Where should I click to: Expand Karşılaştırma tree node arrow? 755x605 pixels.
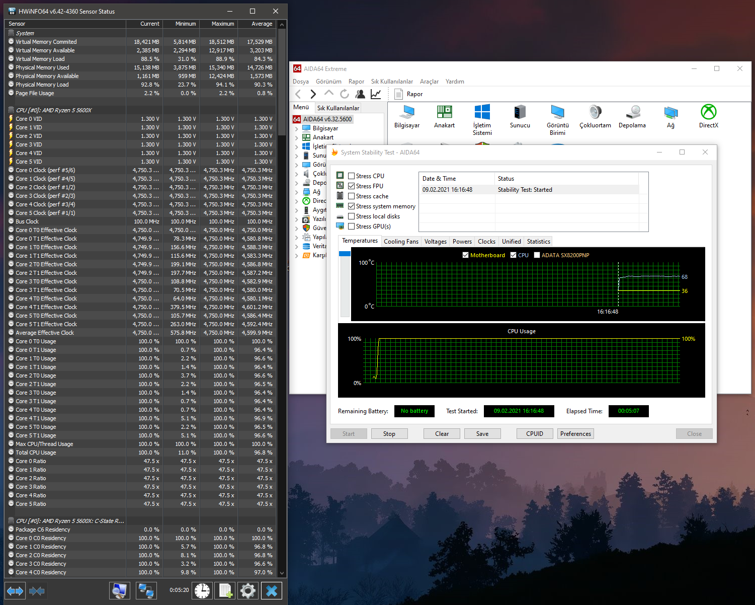pyautogui.click(x=297, y=255)
